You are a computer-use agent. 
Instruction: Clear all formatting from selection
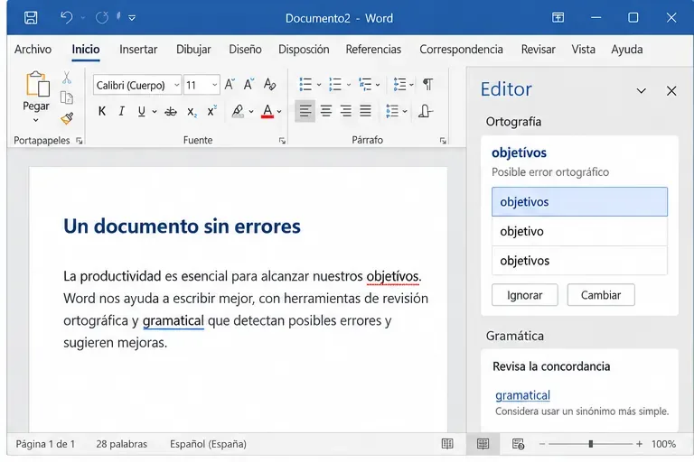pyautogui.click(x=269, y=84)
